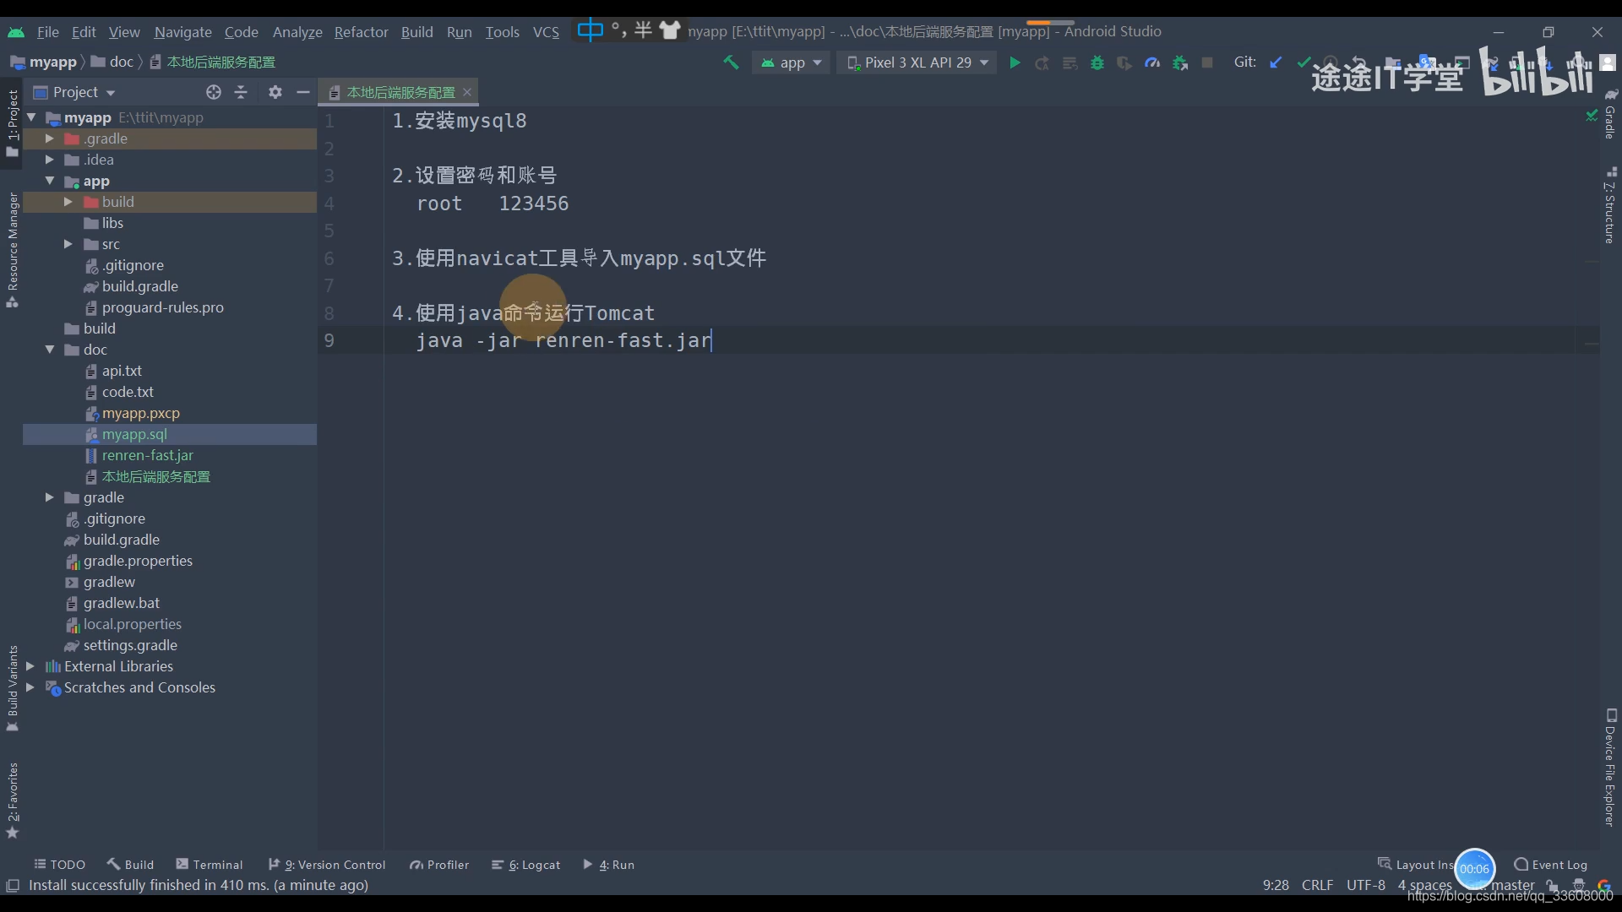Open the Edit menu
1622x912 pixels.
coord(84,32)
